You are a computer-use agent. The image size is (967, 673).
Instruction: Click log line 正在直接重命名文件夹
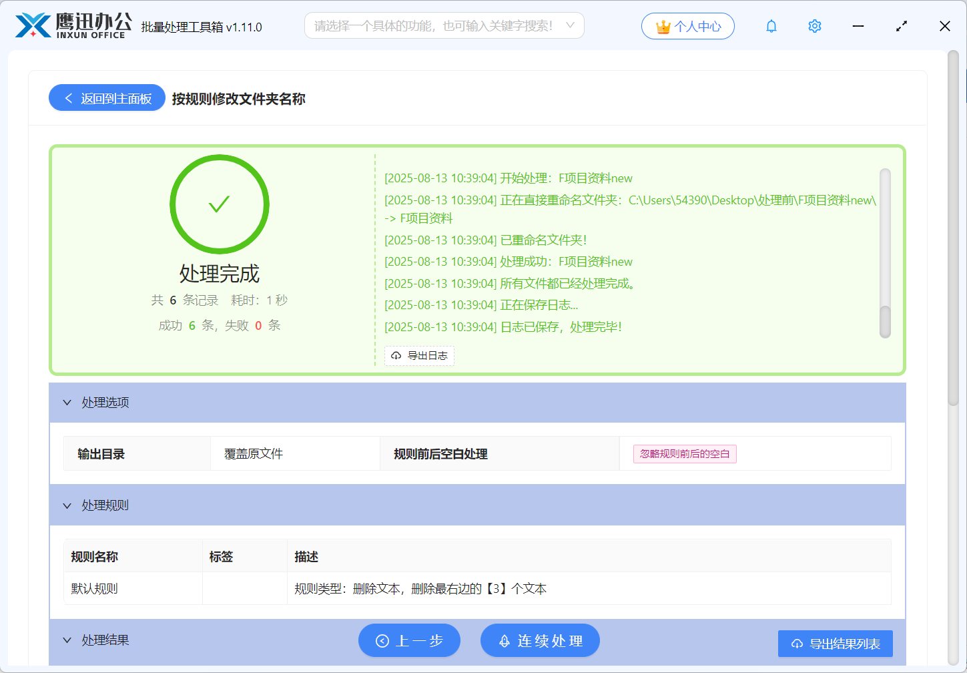[x=630, y=209]
